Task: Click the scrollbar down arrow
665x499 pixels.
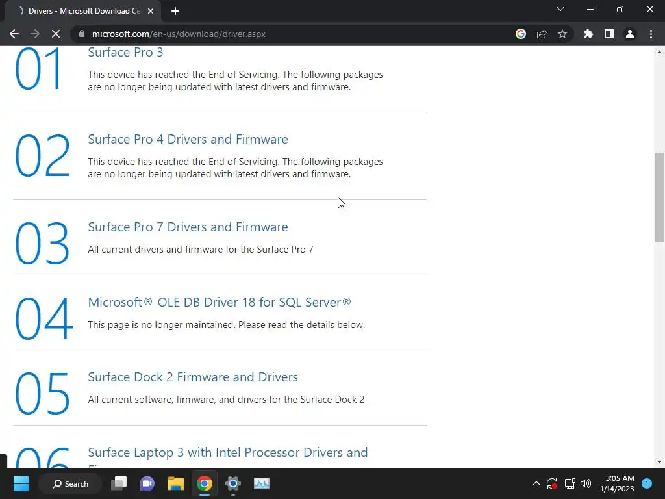Action: [x=659, y=462]
